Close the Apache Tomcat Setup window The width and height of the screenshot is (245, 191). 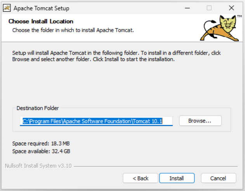(x=231, y=8)
